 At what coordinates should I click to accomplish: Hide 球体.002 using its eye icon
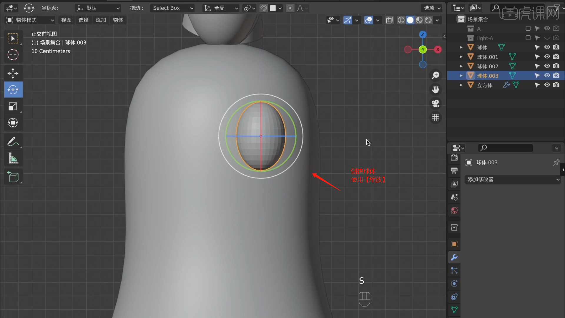pyautogui.click(x=547, y=66)
